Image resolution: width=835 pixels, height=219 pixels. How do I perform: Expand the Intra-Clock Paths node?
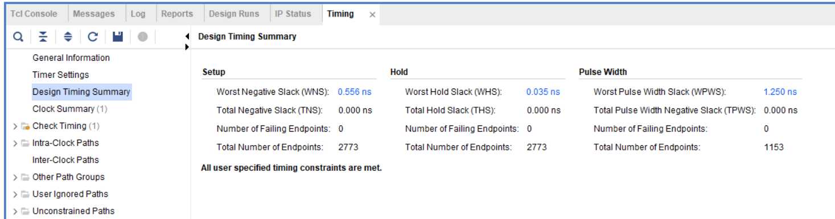click(15, 143)
